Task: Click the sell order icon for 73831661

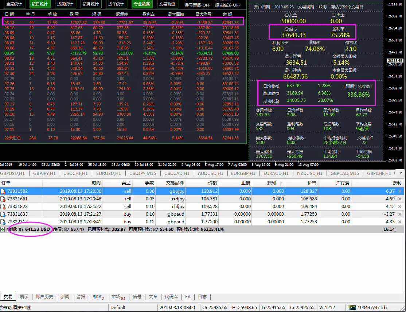Action: click(3, 199)
